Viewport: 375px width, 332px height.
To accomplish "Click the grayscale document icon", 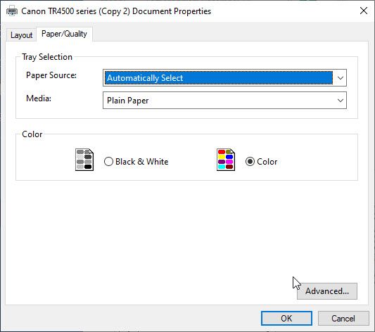I will pyautogui.click(x=84, y=160).
